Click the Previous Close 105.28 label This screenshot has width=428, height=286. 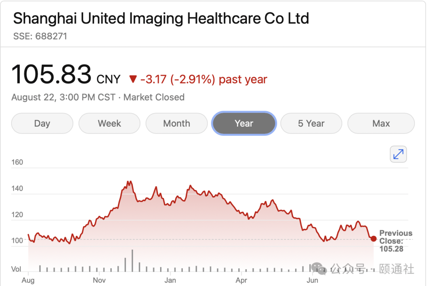(x=396, y=241)
